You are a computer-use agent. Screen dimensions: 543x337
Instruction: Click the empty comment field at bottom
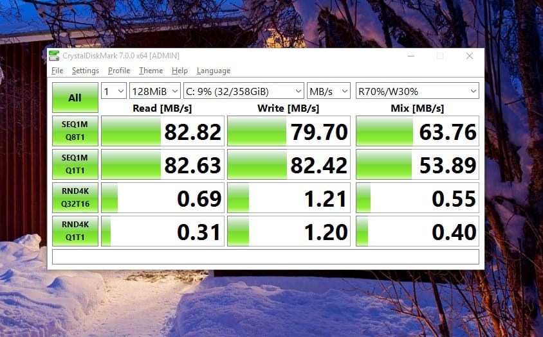click(265, 257)
